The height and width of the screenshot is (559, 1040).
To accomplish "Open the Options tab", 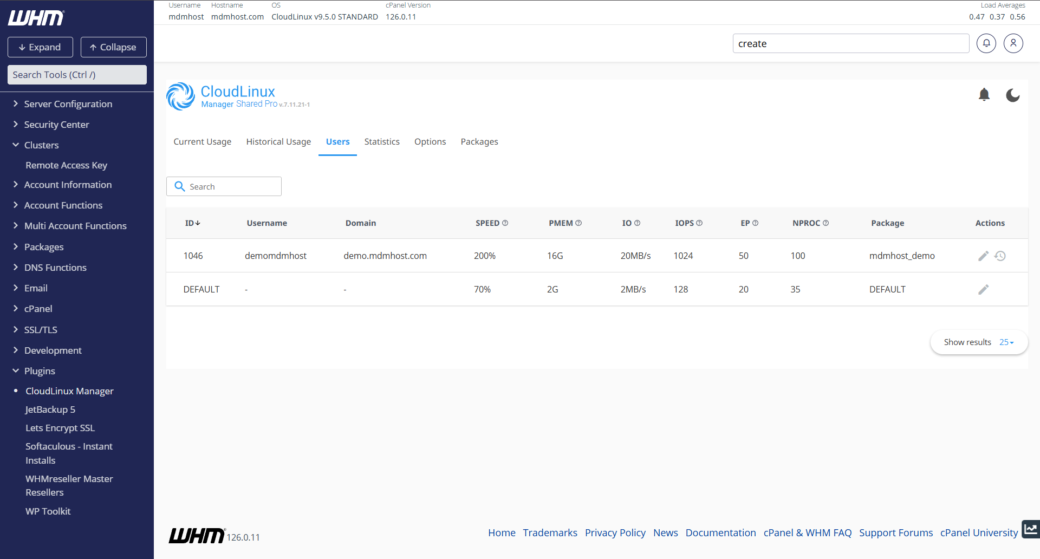I will (430, 141).
